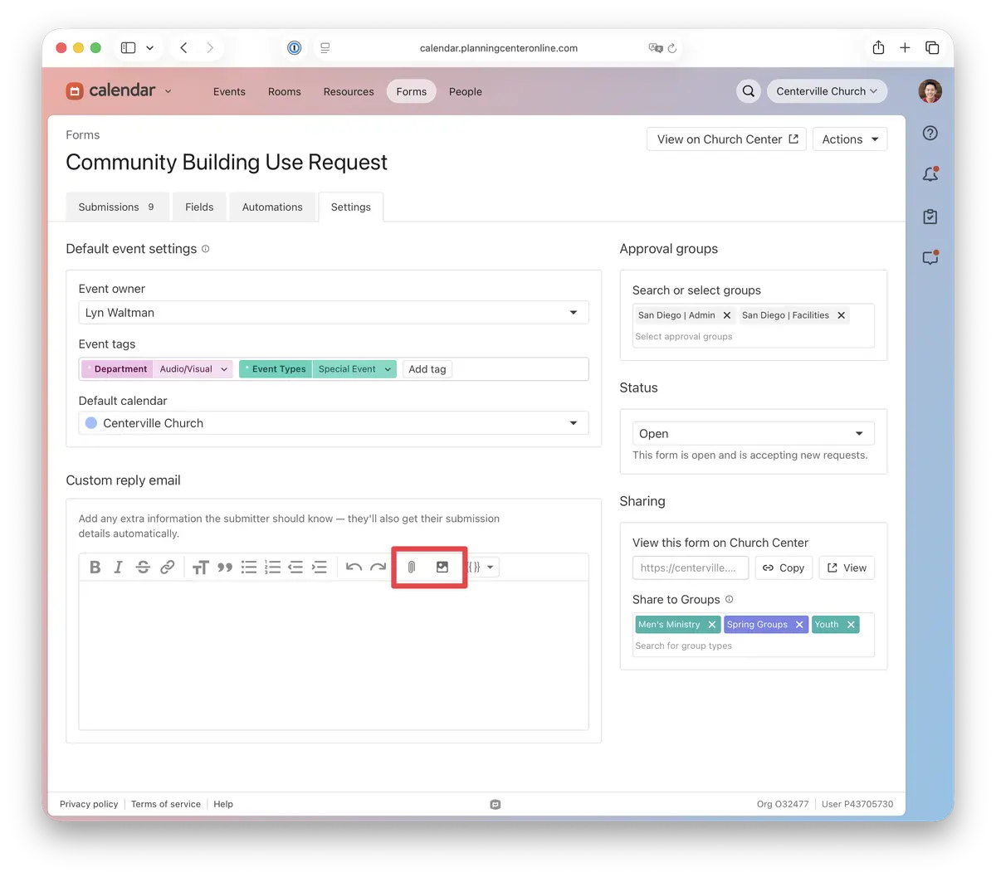The width and height of the screenshot is (996, 877).
Task: Apply strikethrough in reply editor
Action: (143, 568)
